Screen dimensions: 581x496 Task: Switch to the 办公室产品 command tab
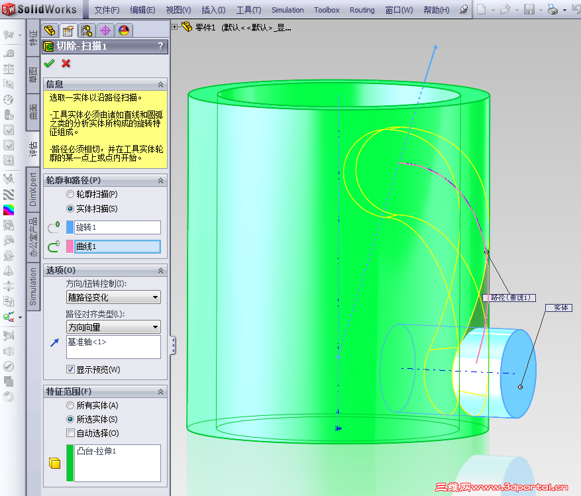(x=33, y=237)
